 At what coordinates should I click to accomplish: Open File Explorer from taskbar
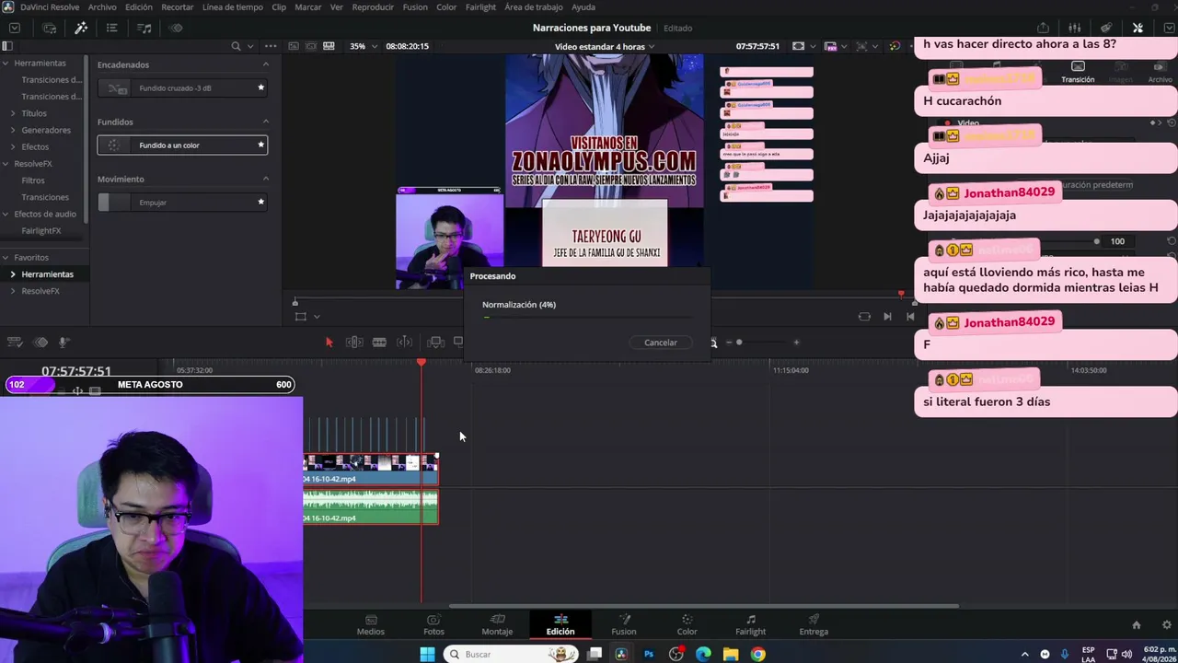click(731, 654)
